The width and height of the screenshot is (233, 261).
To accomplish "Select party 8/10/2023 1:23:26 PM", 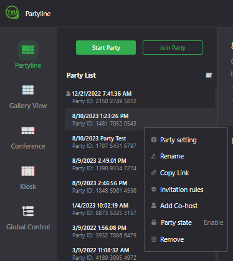I will (x=140, y=119).
